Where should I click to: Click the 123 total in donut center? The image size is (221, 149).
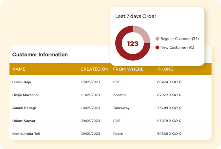(133, 44)
